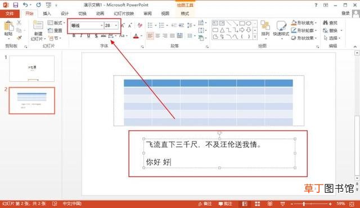This screenshot has width=360, height=208.
Task: Click Sign in (登录) link
Action: 345,13
